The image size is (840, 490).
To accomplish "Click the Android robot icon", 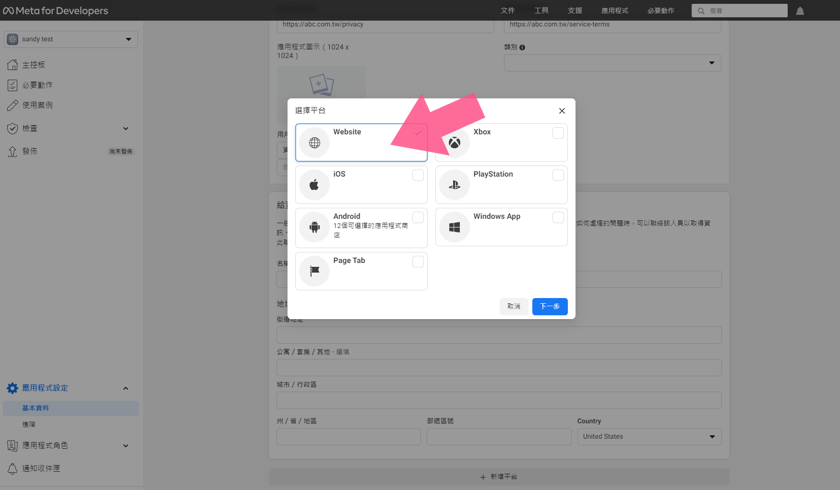I will tap(314, 227).
